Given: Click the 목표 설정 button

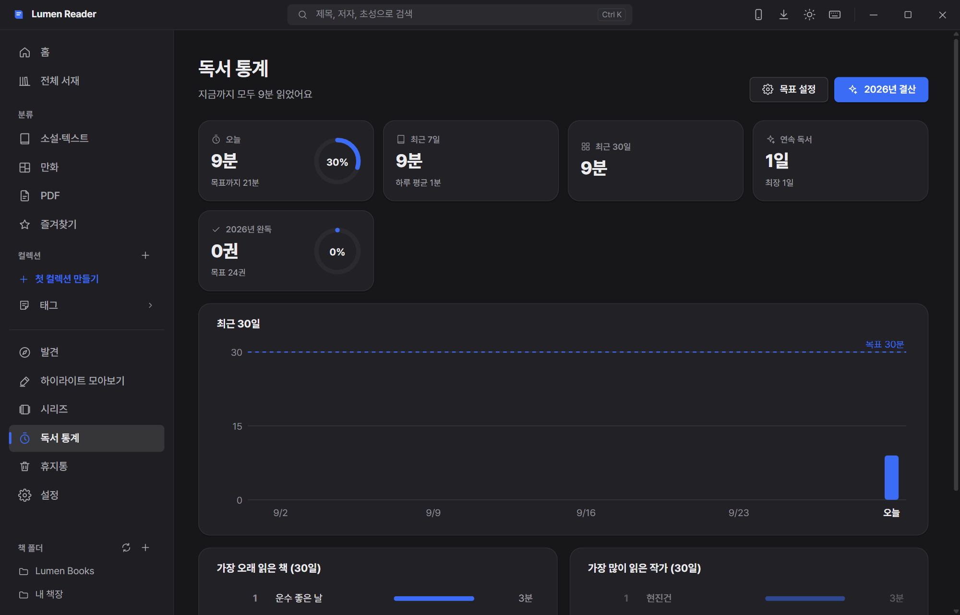Looking at the screenshot, I should click(x=789, y=90).
